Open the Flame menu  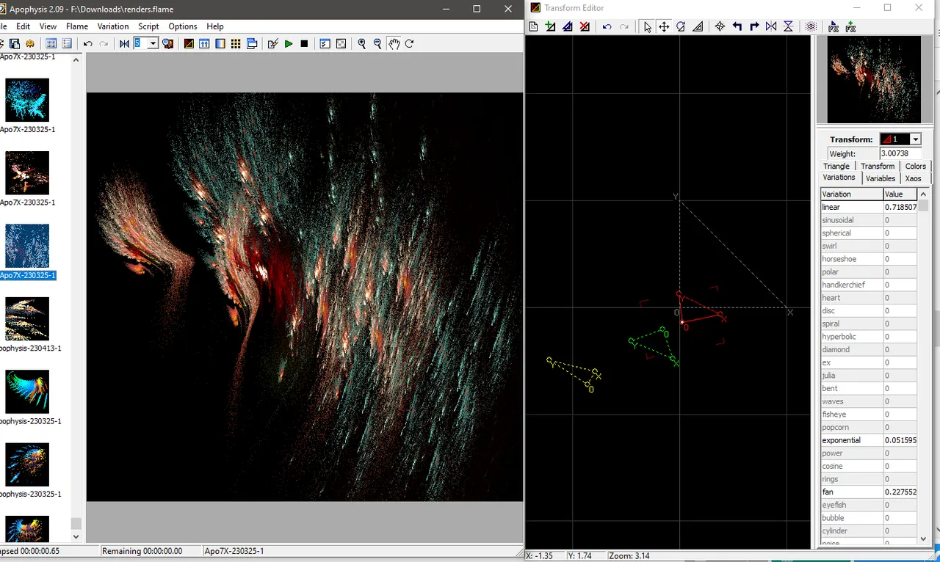pyautogui.click(x=77, y=26)
